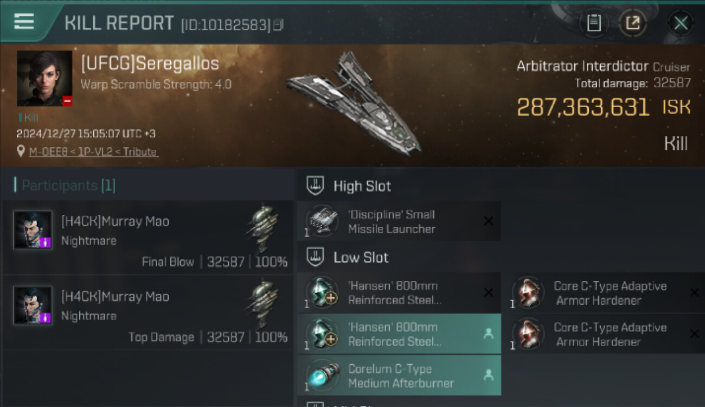
Task: Click first 'Hansen' 800mm Reinforced Steel icon
Action: 322,292
